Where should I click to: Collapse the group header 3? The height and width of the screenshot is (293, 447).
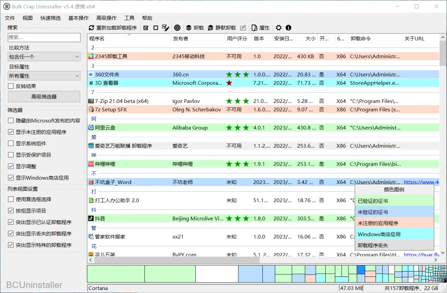tap(93, 66)
